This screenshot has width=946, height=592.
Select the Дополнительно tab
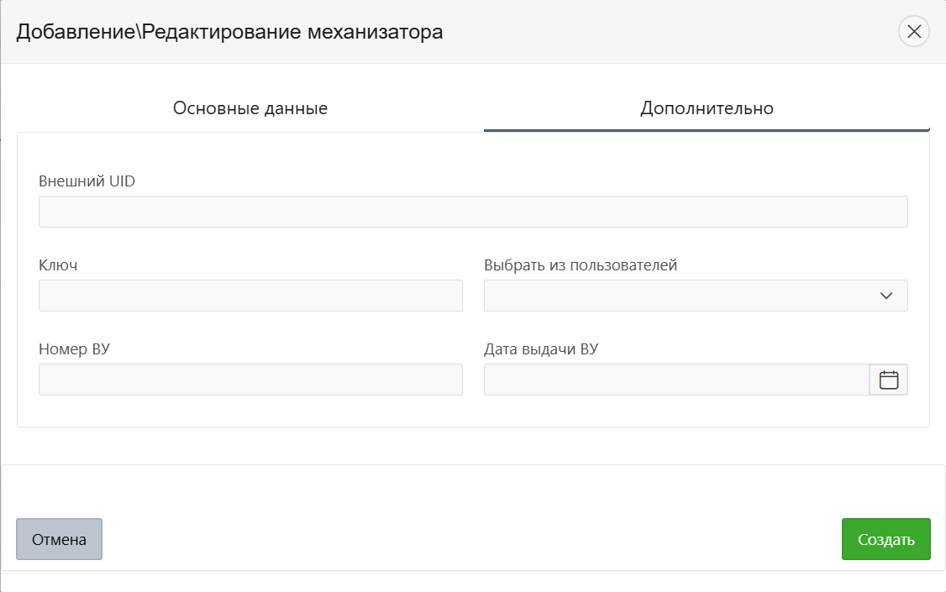click(x=707, y=108)
